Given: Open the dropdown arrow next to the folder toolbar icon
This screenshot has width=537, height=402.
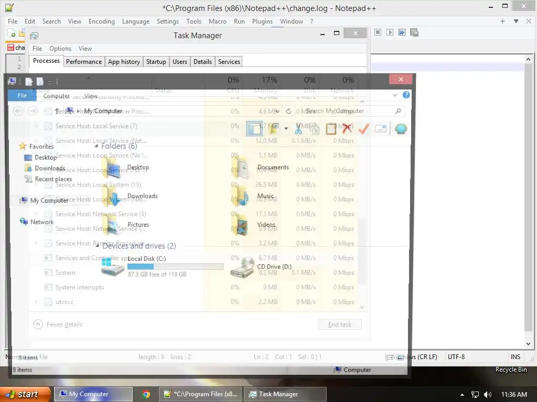Looking at the screenshot, I should pos(286,129).
